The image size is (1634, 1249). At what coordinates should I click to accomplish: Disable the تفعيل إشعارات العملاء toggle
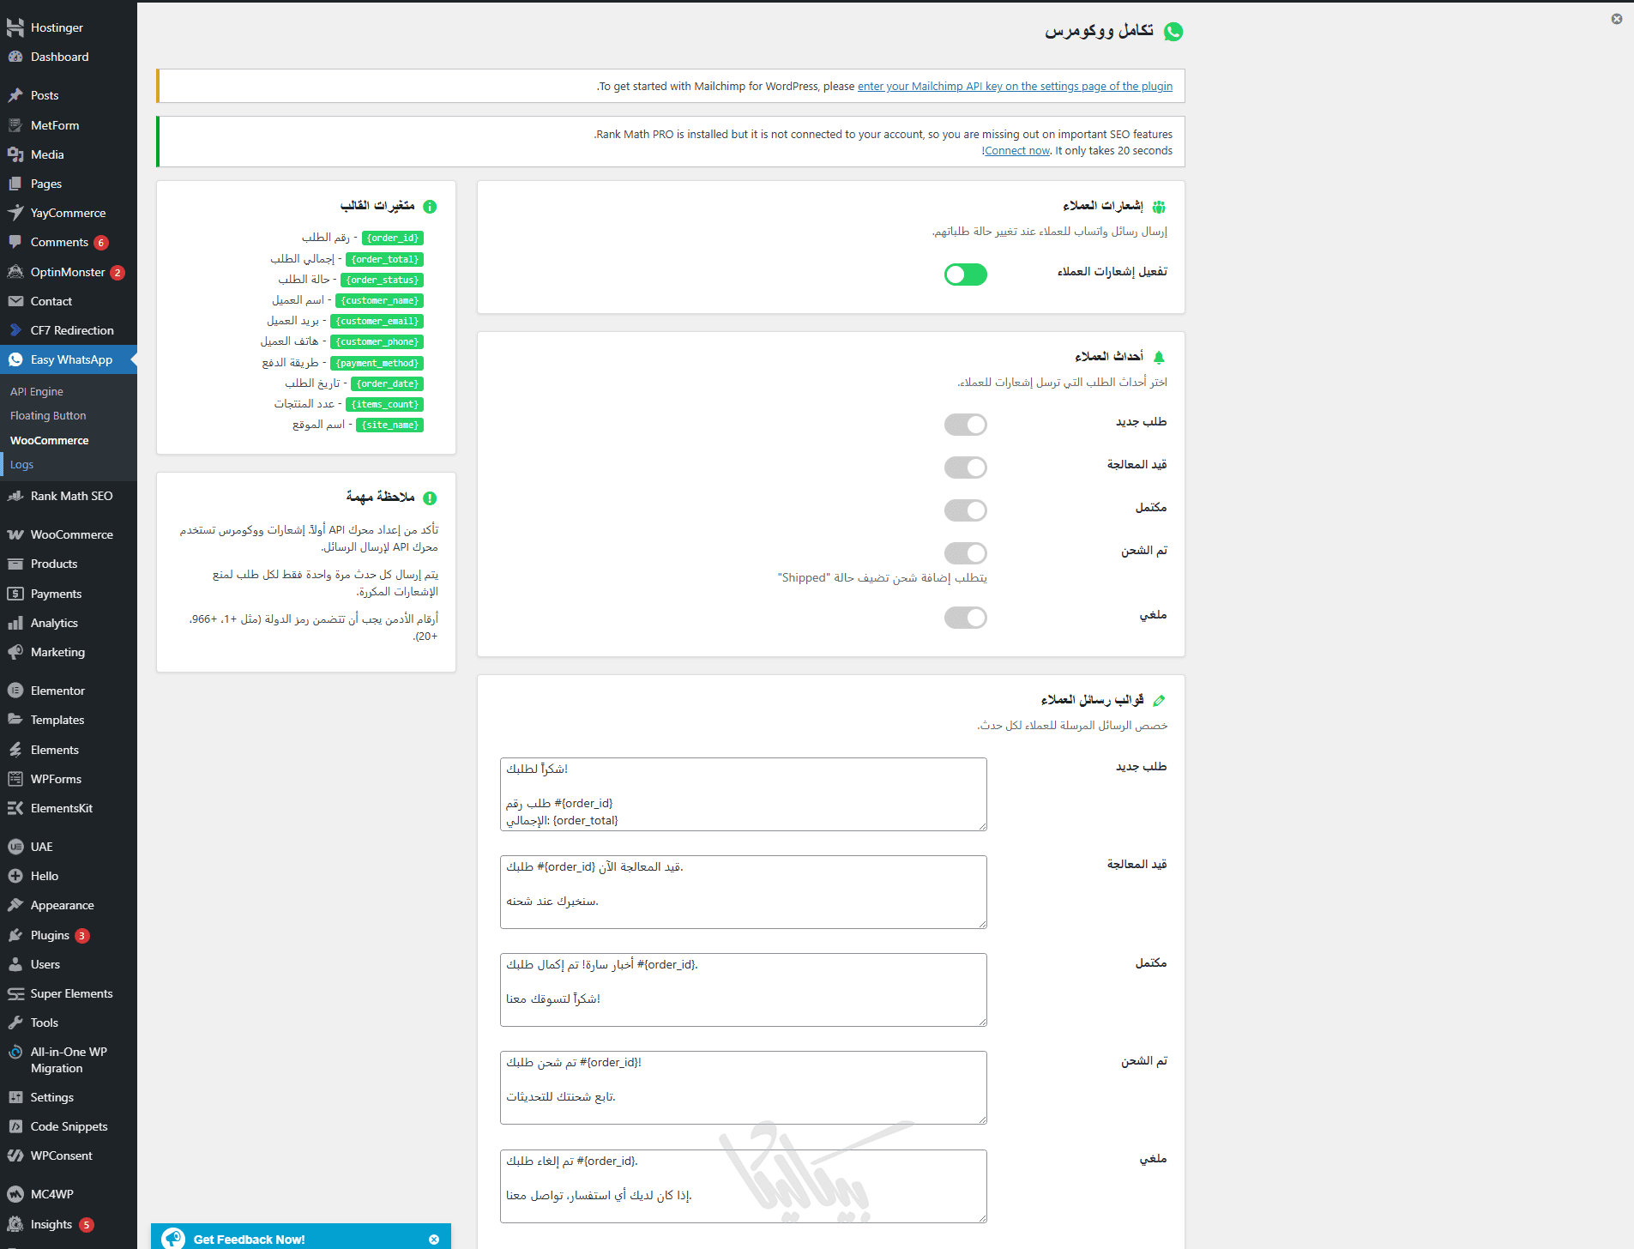point(965,275)
